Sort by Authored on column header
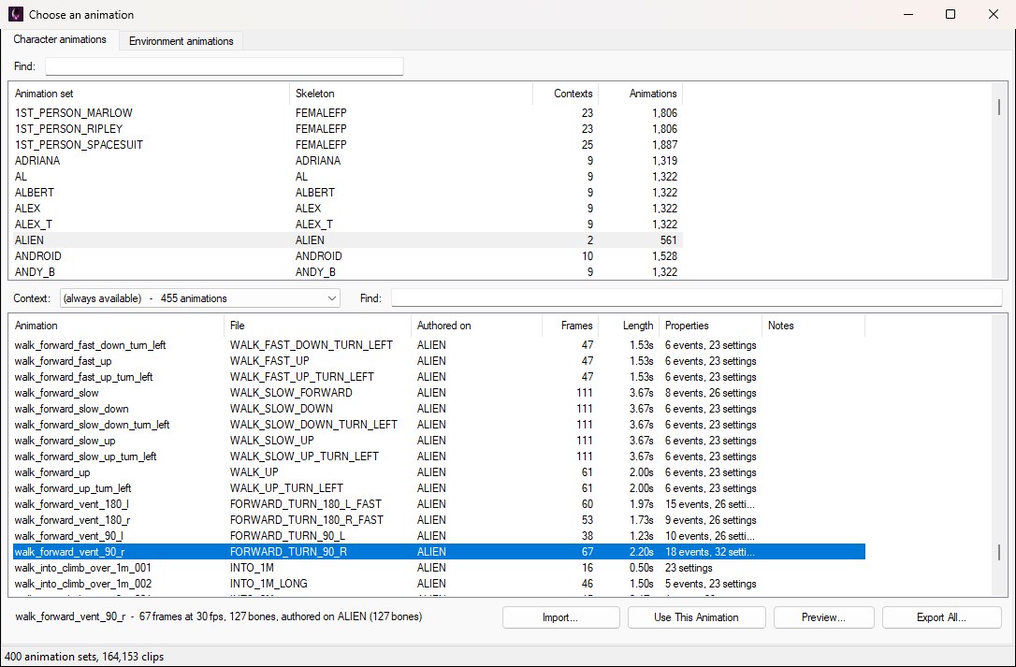The width and height of the screenshot is (1016, 667). coord(477,326)
